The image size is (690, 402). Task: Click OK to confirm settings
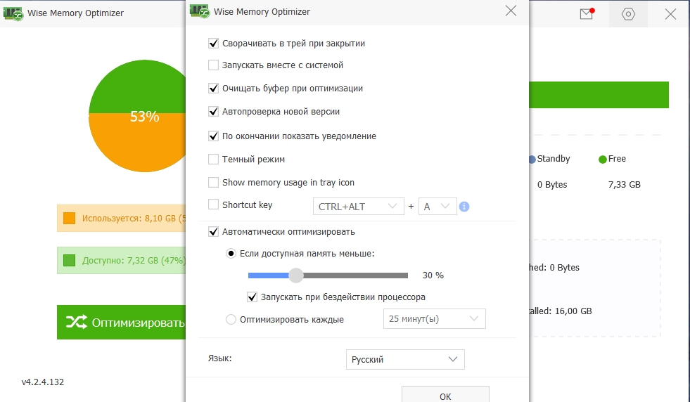click(445, 394)
